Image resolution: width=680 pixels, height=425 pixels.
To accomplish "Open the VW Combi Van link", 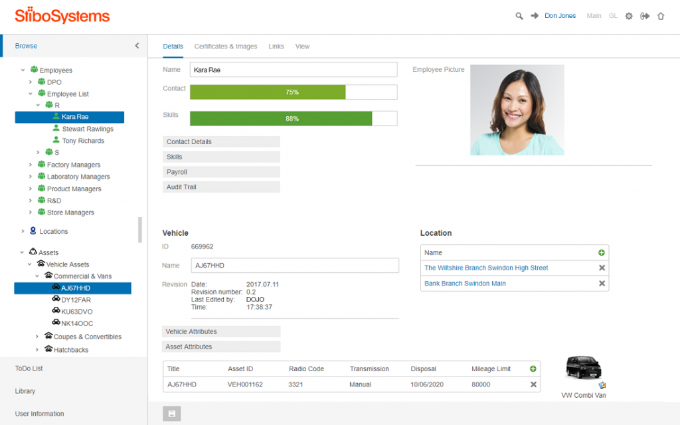I will [x=583, y=395].
